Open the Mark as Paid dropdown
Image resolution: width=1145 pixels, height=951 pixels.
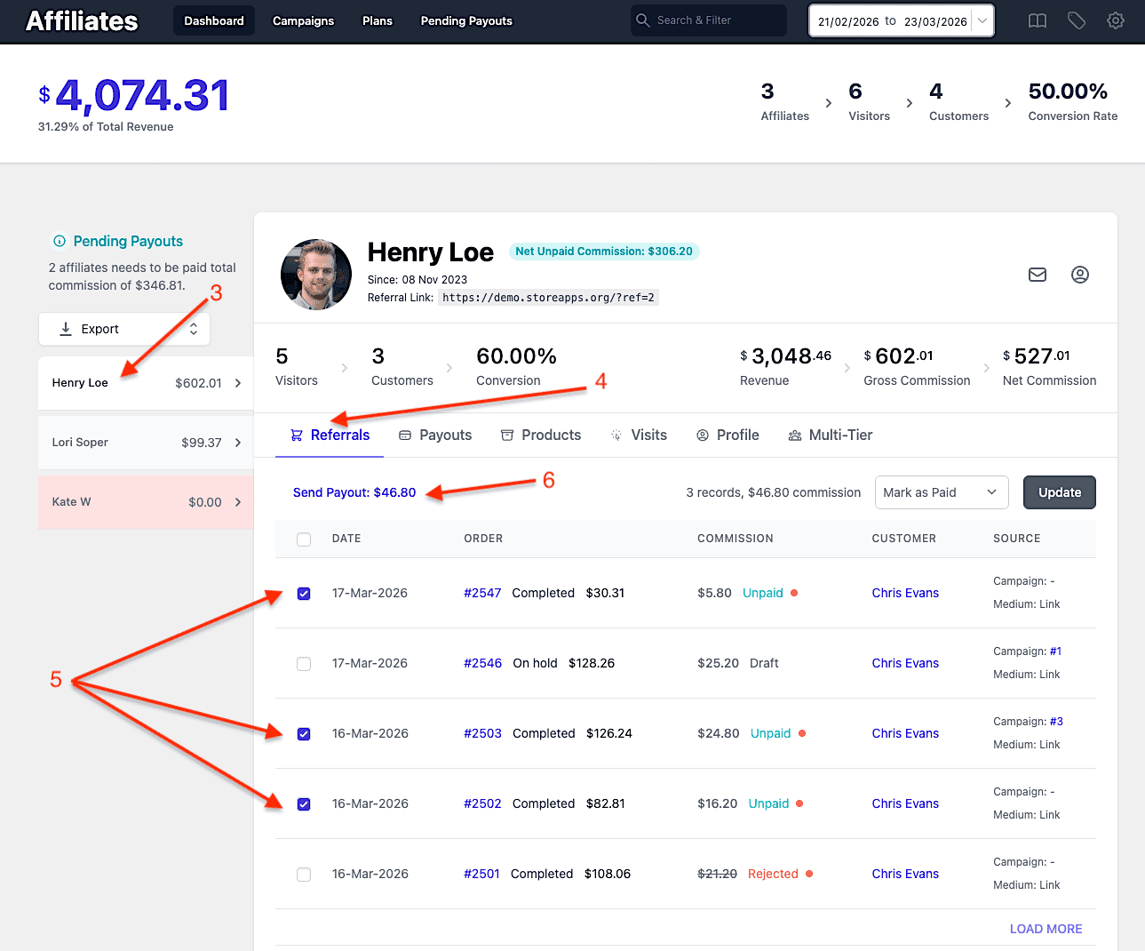point(942,492)
